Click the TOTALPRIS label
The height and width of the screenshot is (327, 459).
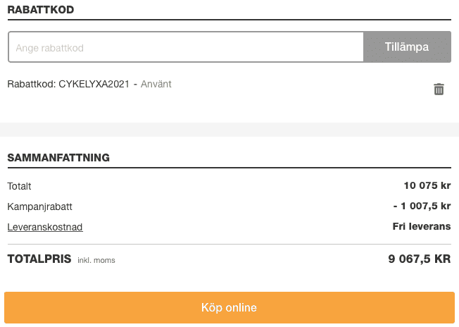(39, 259)
